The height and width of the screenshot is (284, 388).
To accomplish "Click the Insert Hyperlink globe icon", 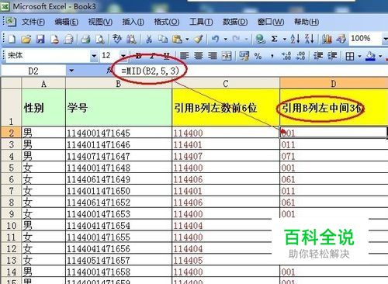I will [x=260, y=39].
